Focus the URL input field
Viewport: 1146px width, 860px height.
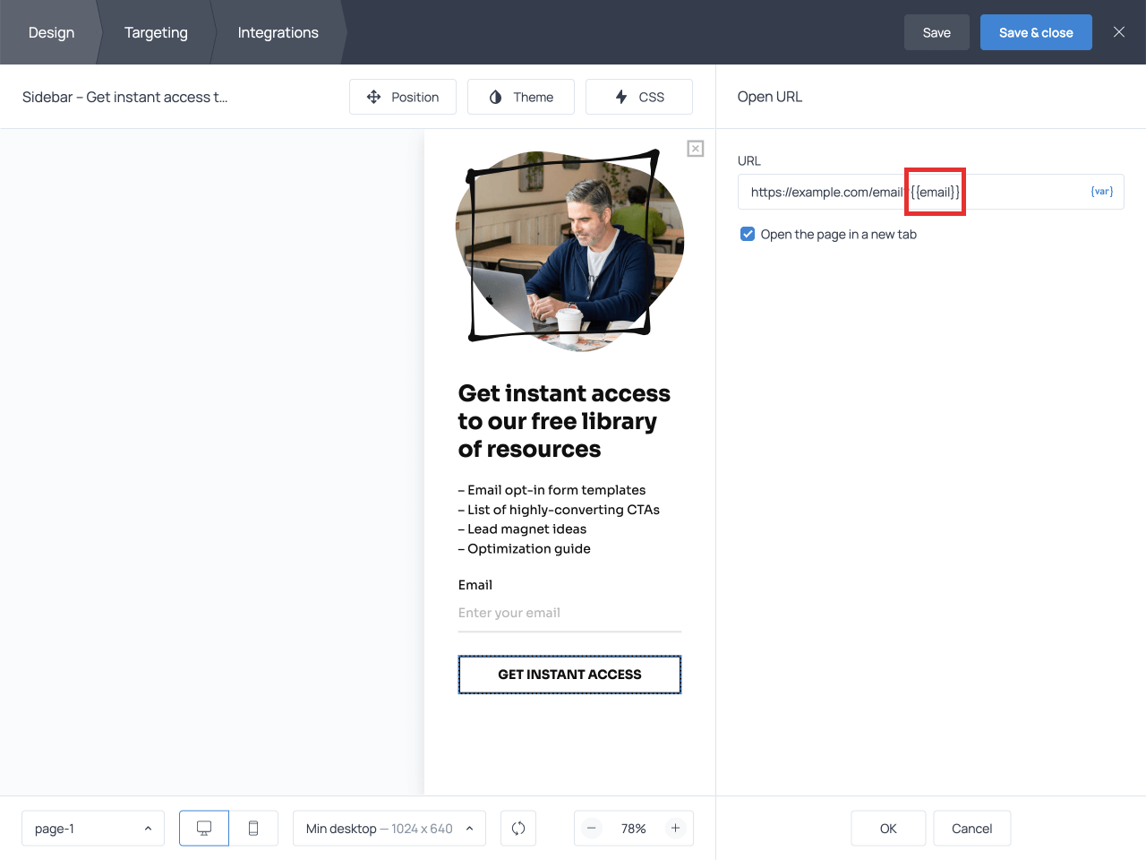[x=1012, y=192]
